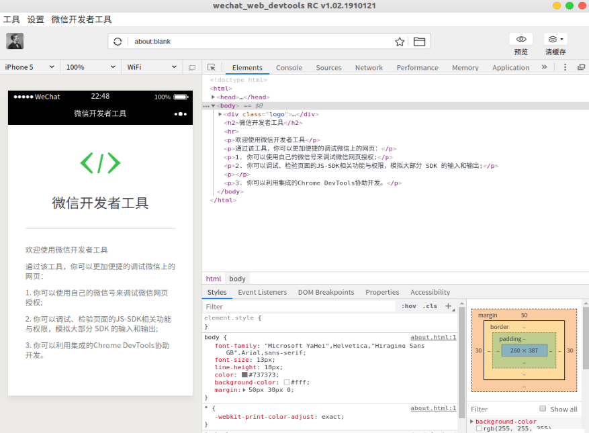The width and height of the screenshot is (589, 433).
Task: Activate the inspect element picker icon
Action: pos(212,67)
